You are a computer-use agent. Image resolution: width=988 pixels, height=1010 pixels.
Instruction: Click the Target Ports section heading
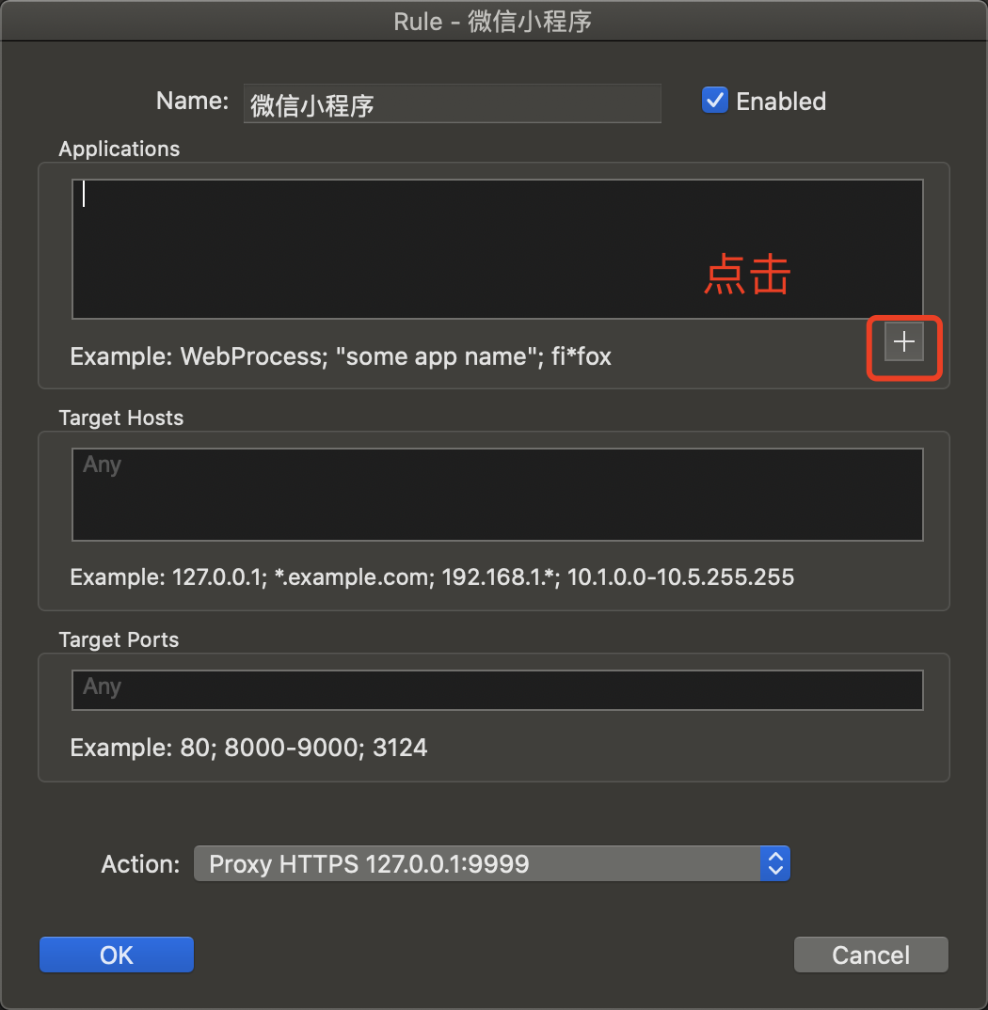(x=119, y=639)
